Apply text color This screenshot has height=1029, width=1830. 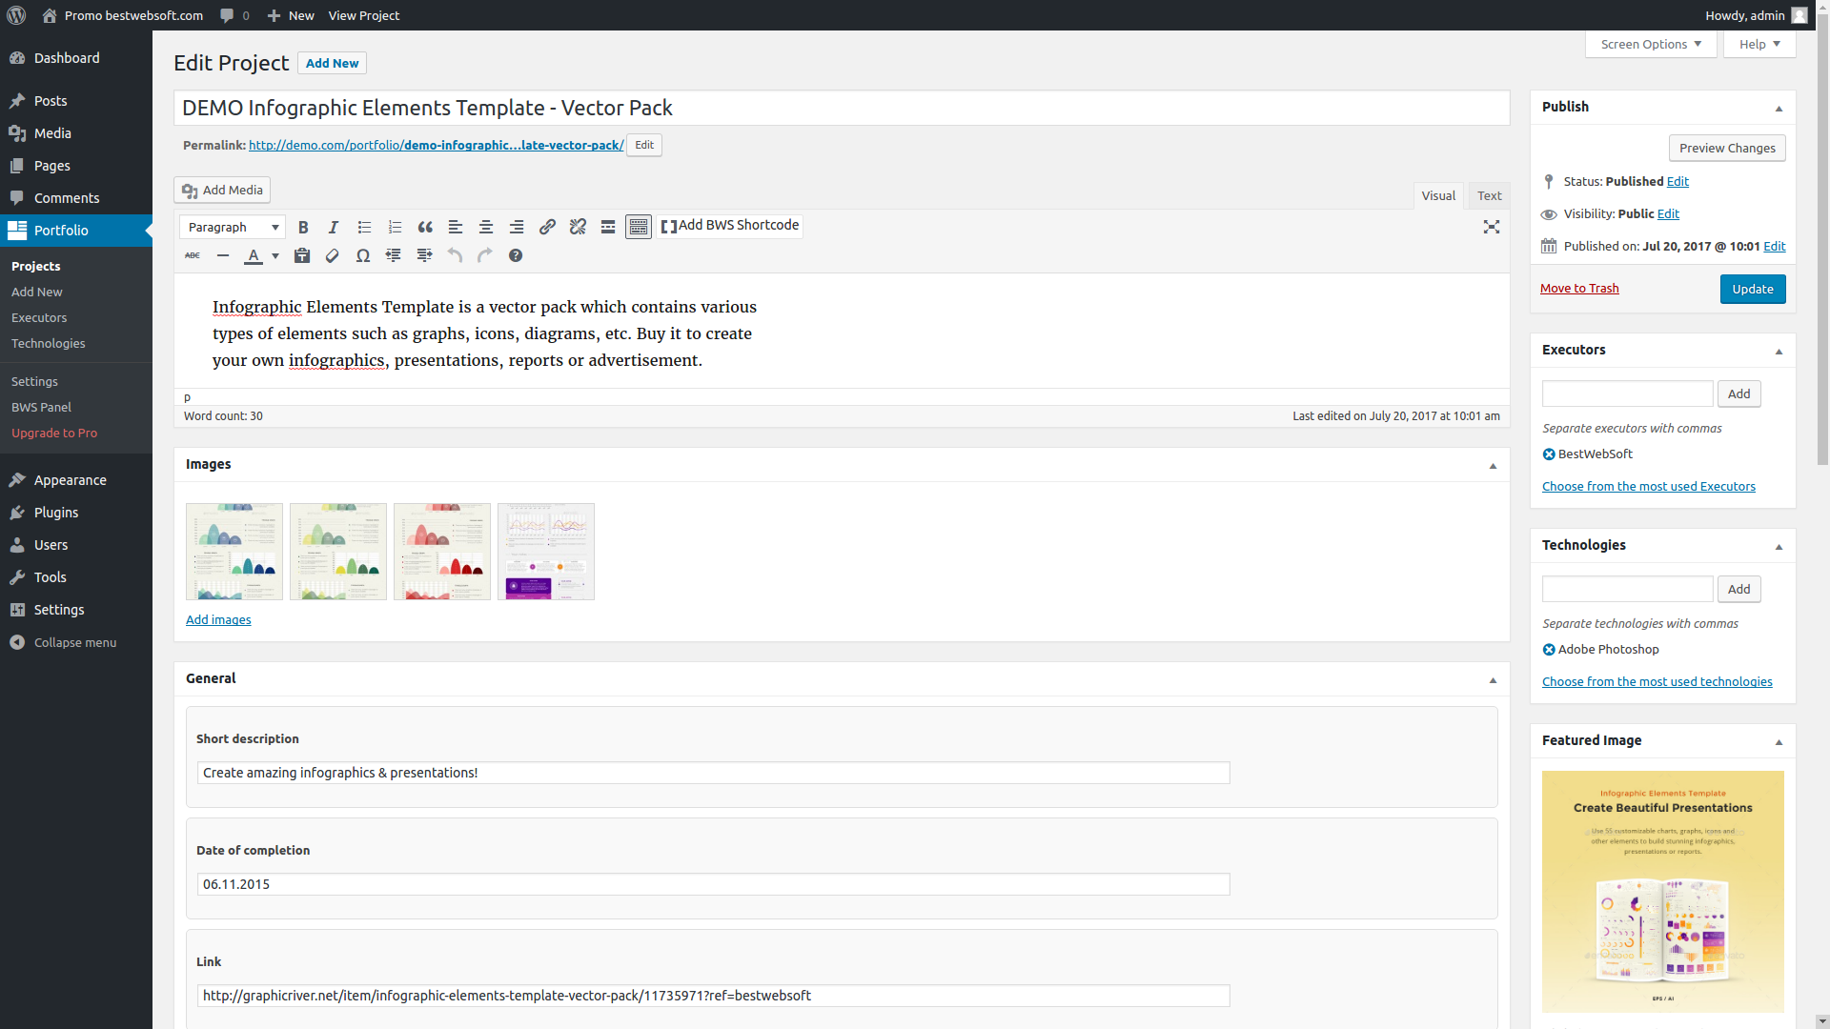click(254, 255)
